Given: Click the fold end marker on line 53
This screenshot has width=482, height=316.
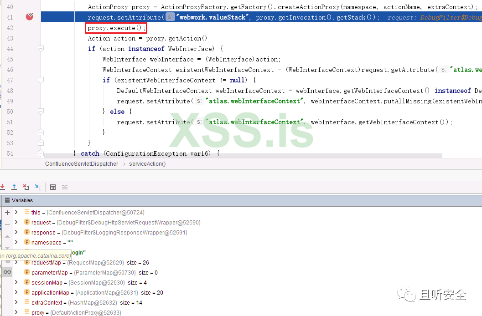Looking at the screenshot, I should coord(41,143).
